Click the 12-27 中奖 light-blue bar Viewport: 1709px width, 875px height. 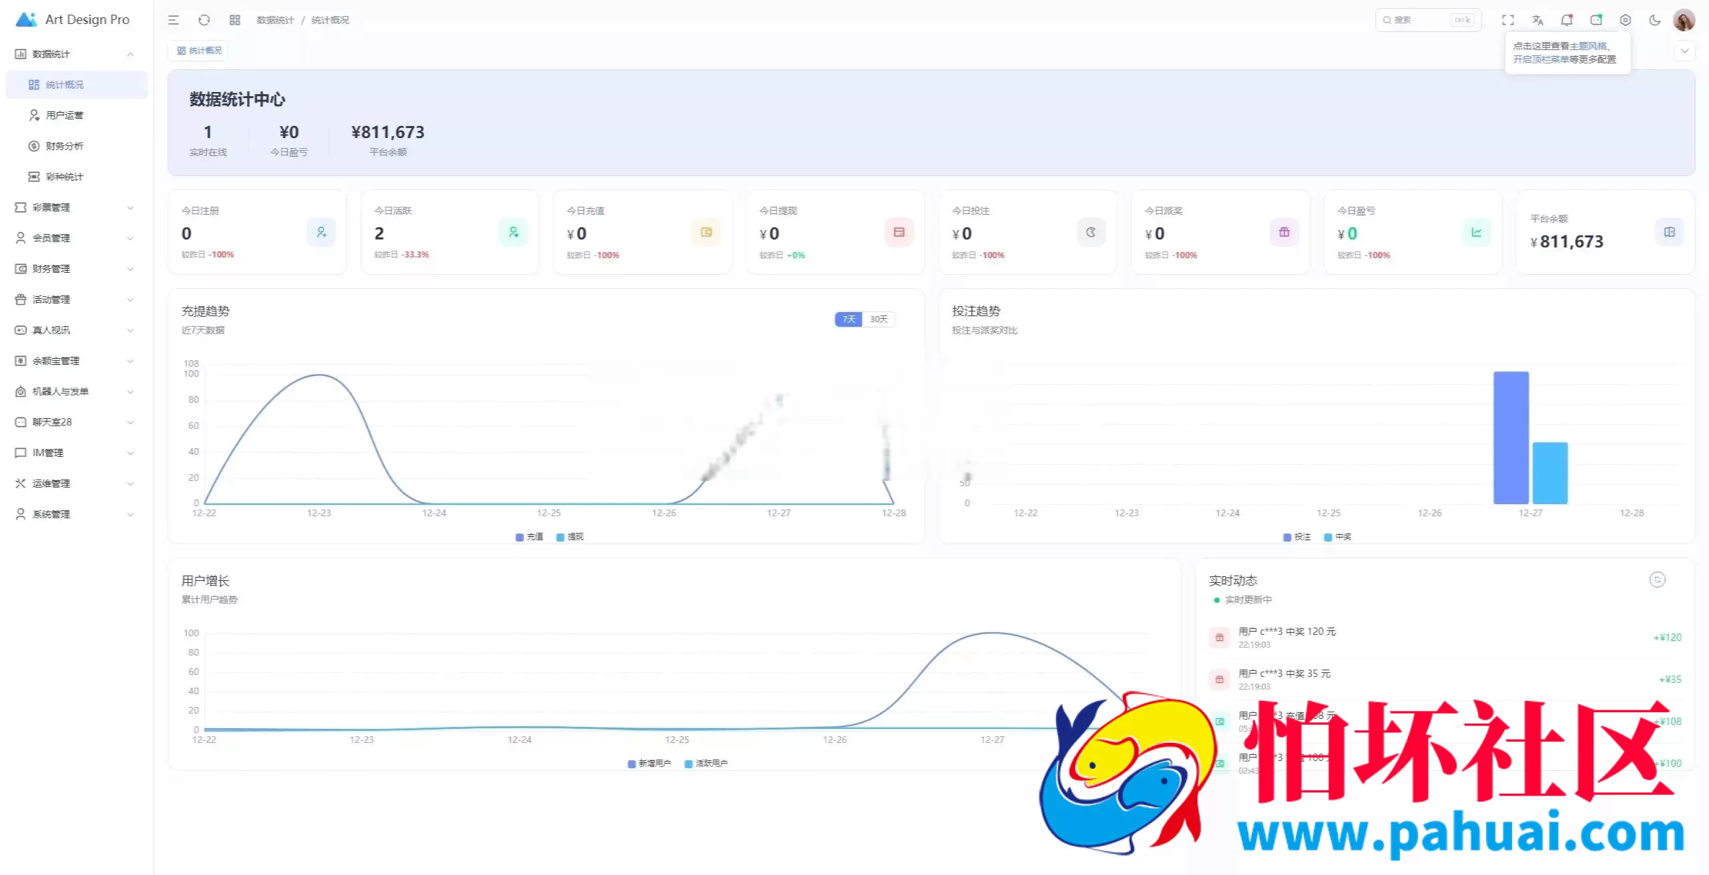point(1550,473)
